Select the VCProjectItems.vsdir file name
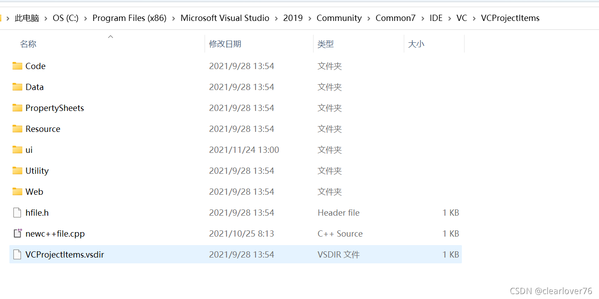The width and height of the screenshot is (599, 299). pyautogui.click(x=65, y=254)
